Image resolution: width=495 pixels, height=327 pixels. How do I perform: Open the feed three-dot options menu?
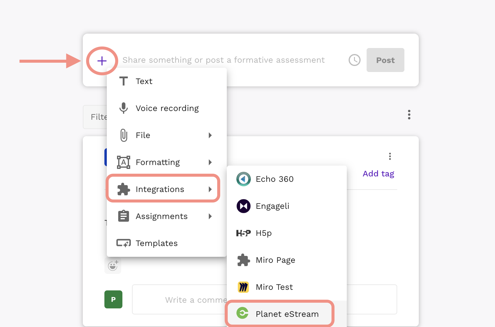click(409, 115)
